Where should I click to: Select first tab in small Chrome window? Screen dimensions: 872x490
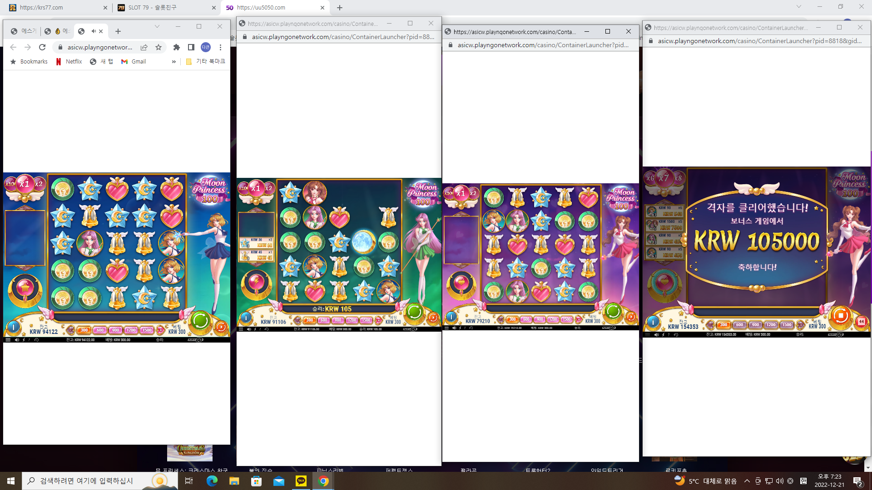tap(23, 31)
